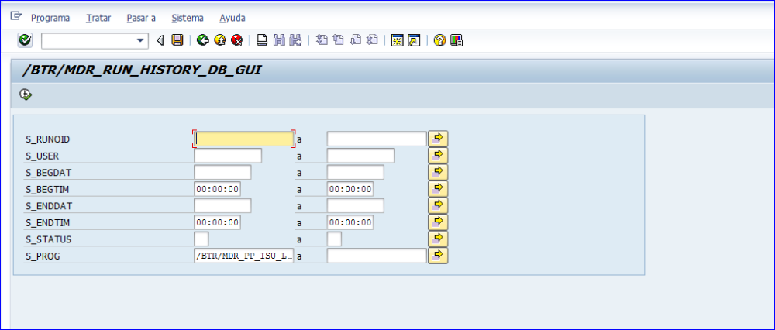Open multiple selection for S_STATUS
This screenshot has width=775, height=330.
click(x=438, y=239)
